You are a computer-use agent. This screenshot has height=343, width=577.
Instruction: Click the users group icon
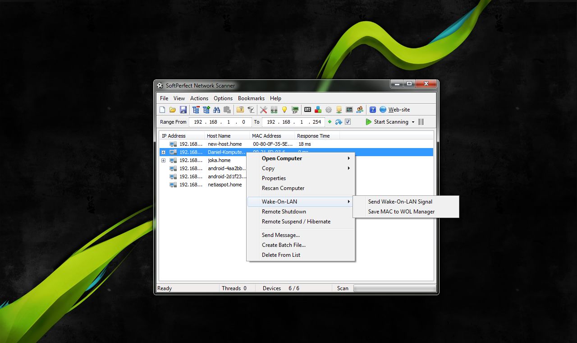point(359,110)
